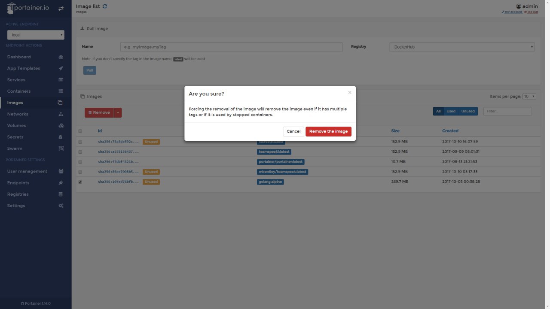The width and height of the screenshot is (550, 309).
Task: Open Networks page from sidebar
Action: click(x=18, y=114)
